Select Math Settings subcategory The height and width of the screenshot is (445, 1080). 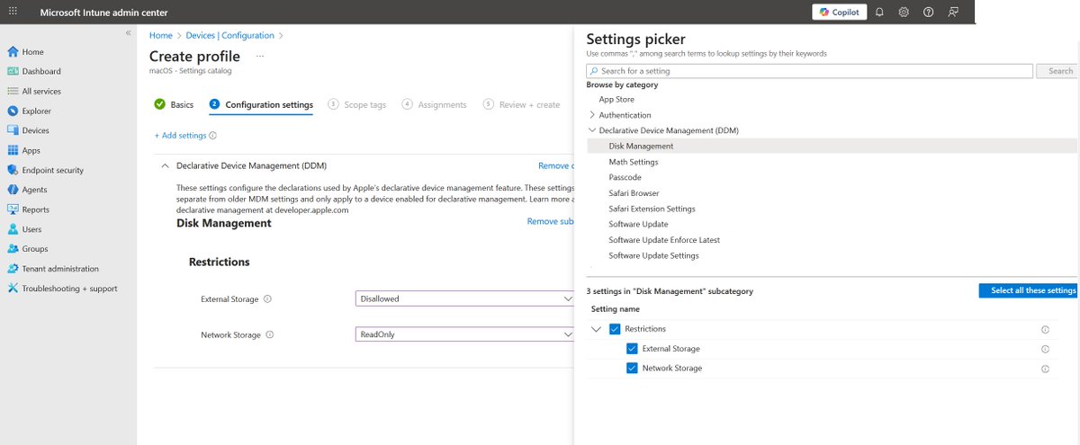coord(633,162)
